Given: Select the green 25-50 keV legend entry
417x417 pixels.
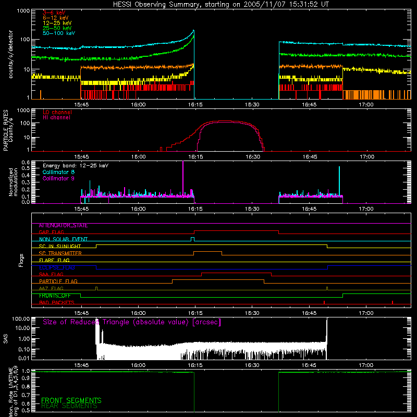Looking at the screenshot, I should 57,28.
